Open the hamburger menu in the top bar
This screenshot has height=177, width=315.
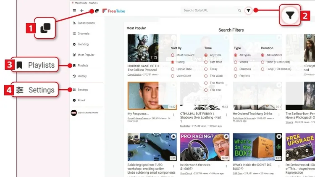click(x=74, y=11)
